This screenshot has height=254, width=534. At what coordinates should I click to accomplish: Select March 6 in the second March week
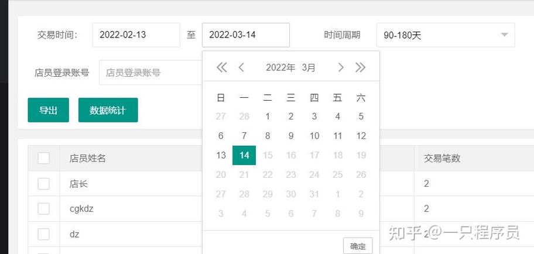tap(221, 136)
